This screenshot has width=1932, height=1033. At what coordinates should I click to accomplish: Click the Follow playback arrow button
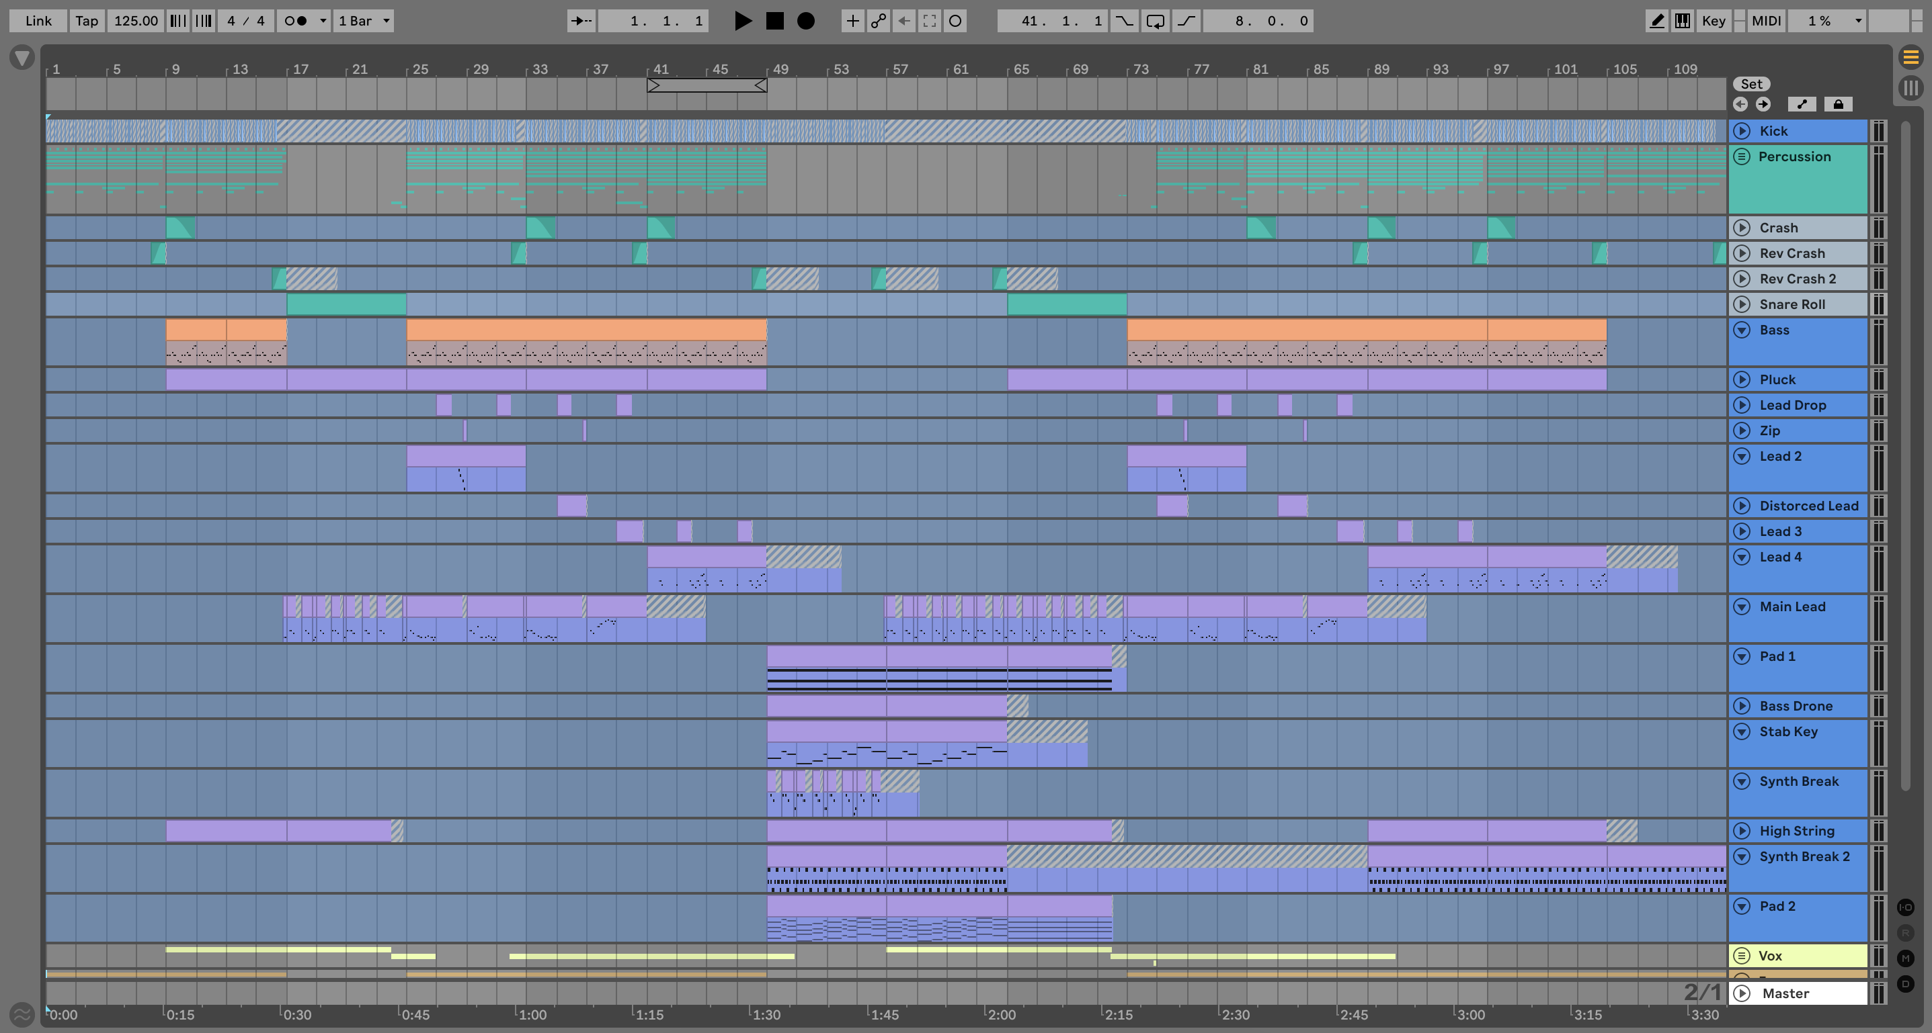coord(581,21)
